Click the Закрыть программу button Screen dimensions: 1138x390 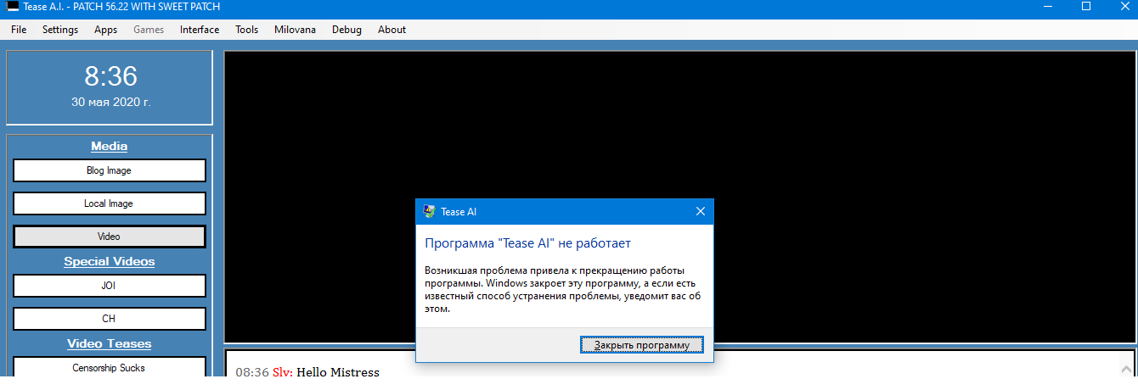click(x=642, y=345)
